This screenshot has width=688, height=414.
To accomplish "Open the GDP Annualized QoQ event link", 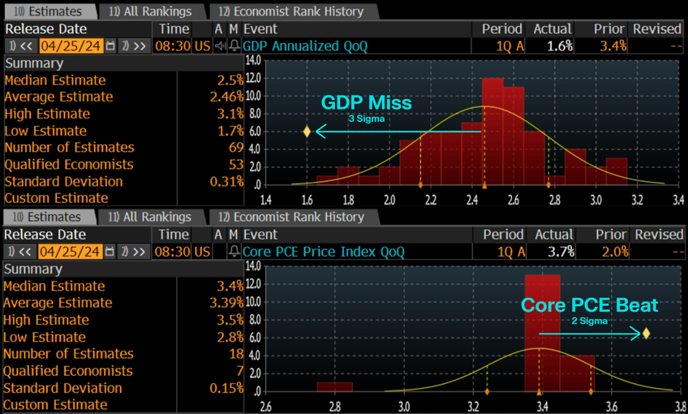I will pyautogui.click(x=305, y=45).
